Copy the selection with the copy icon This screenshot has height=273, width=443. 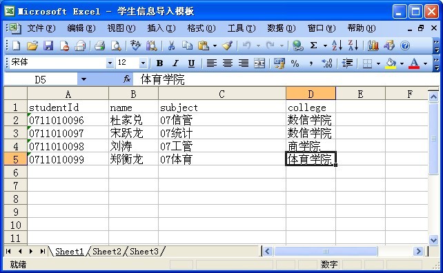(187, 45)
